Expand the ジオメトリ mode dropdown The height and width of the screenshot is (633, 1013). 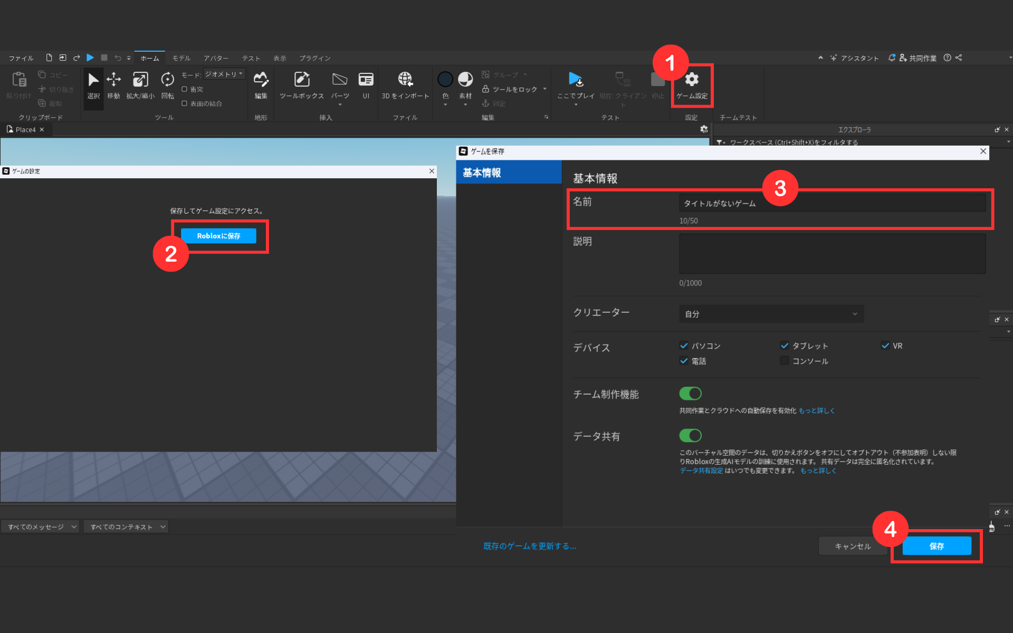[x=225, y=74]
